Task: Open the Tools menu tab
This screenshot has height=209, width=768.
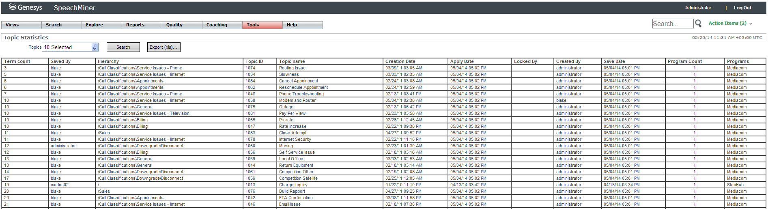Action: [262, 25]
